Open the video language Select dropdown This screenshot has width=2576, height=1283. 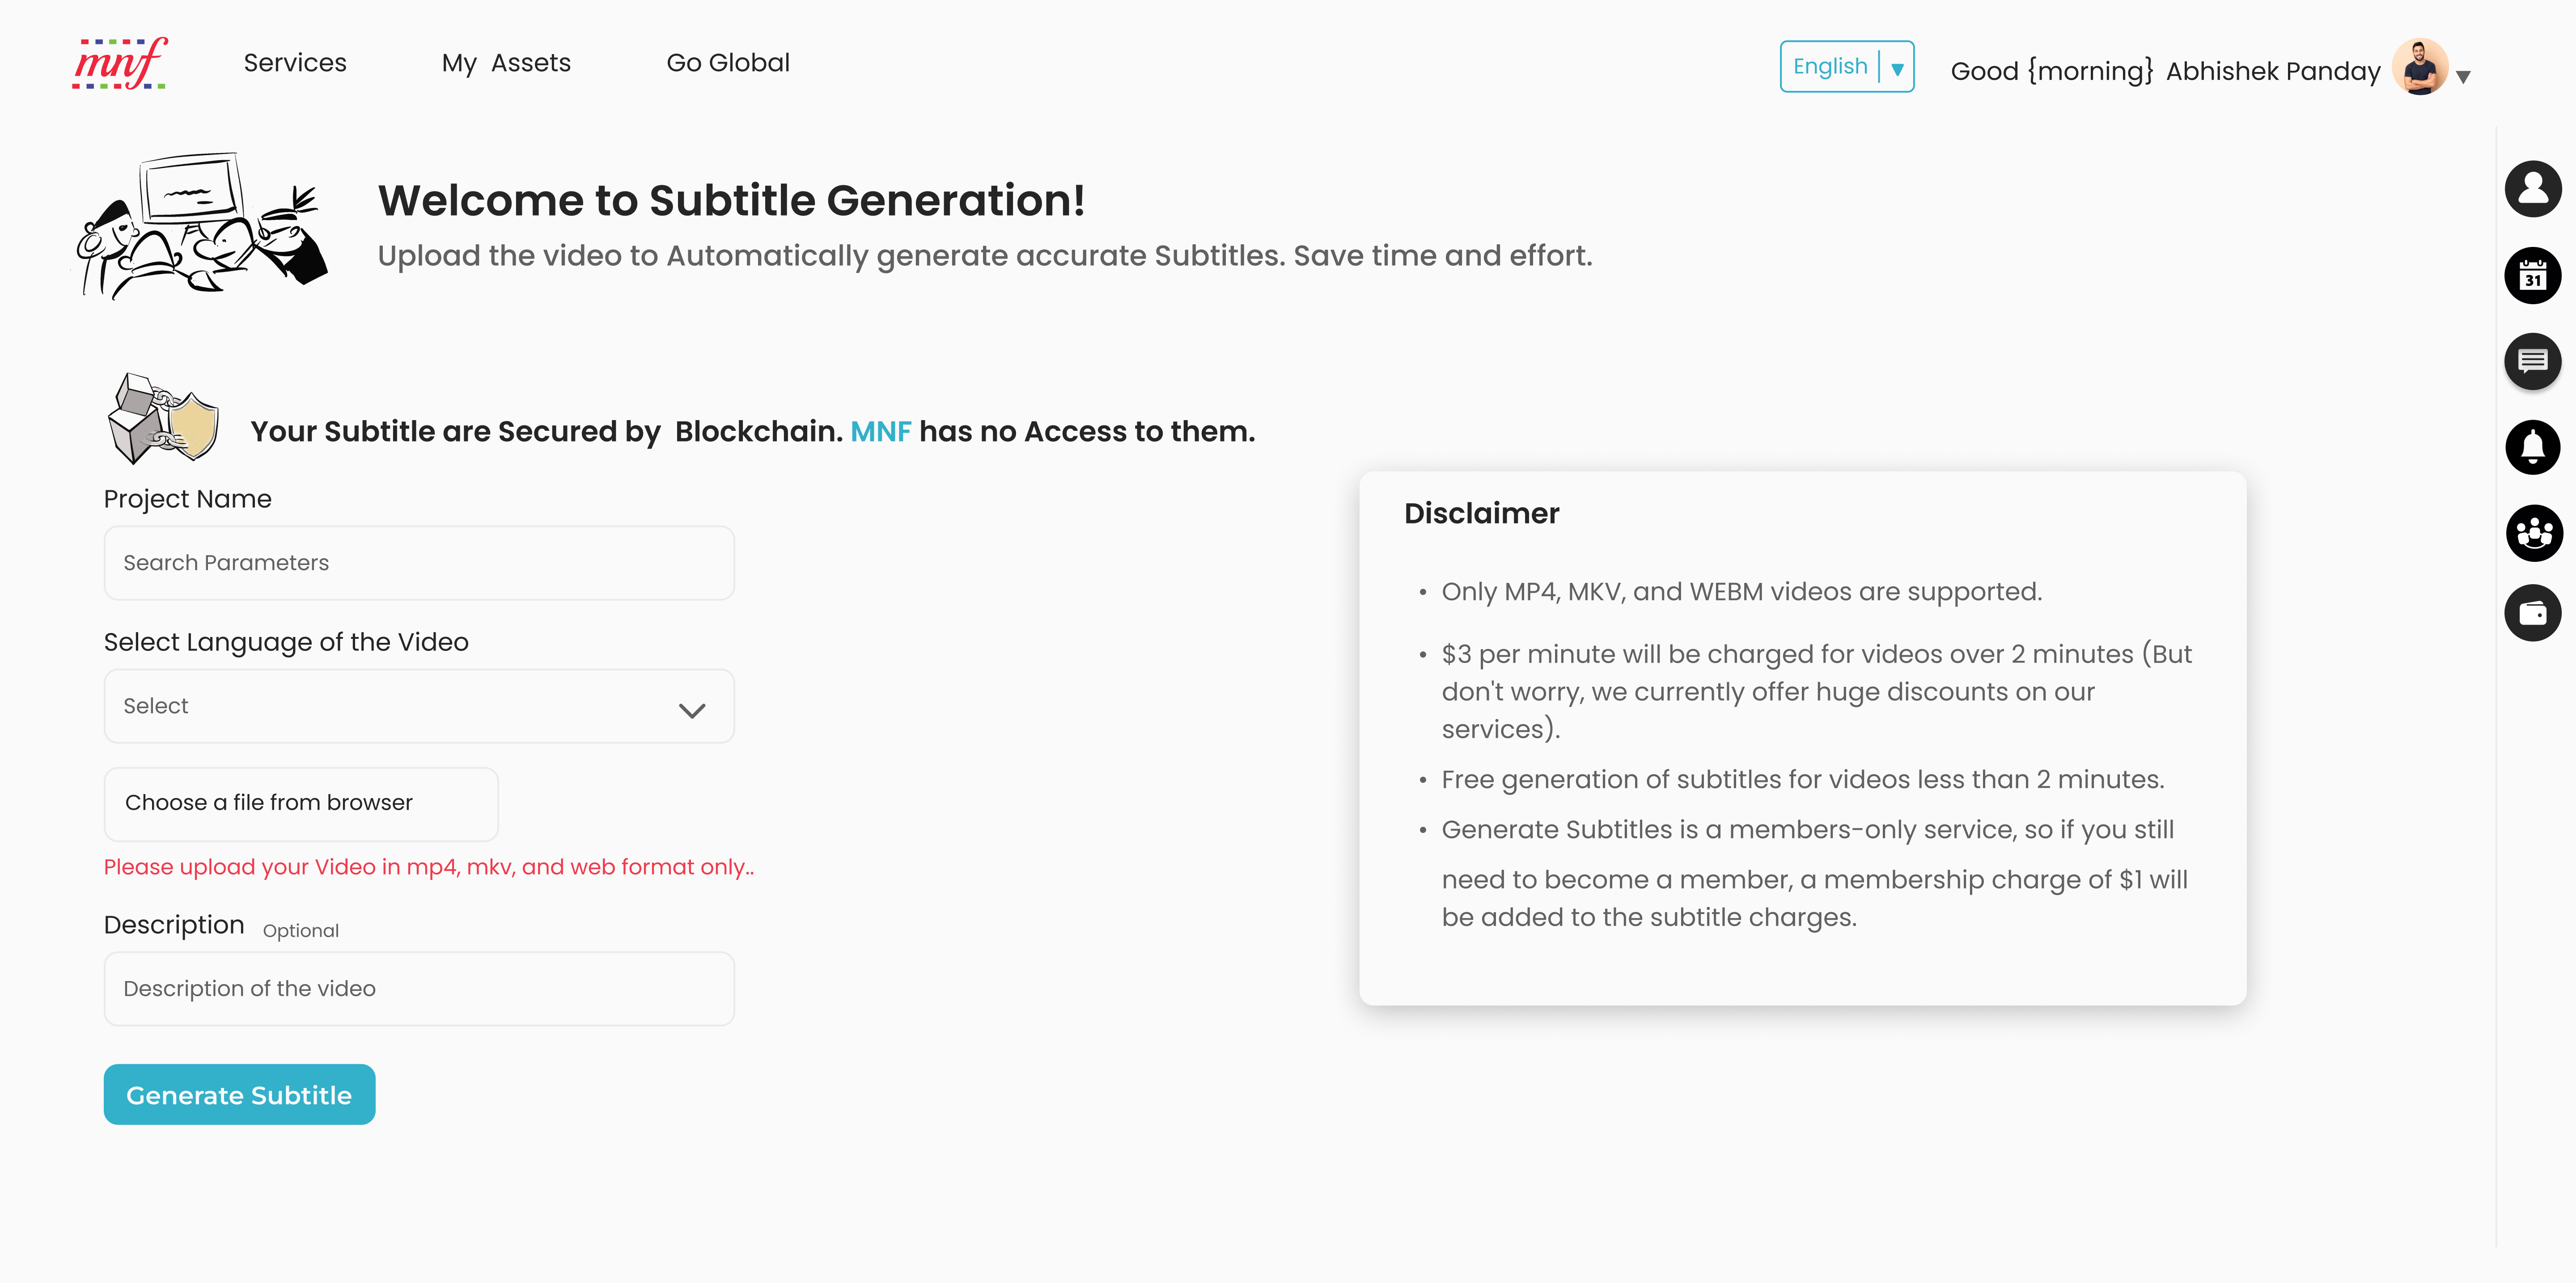click(419, 706)
